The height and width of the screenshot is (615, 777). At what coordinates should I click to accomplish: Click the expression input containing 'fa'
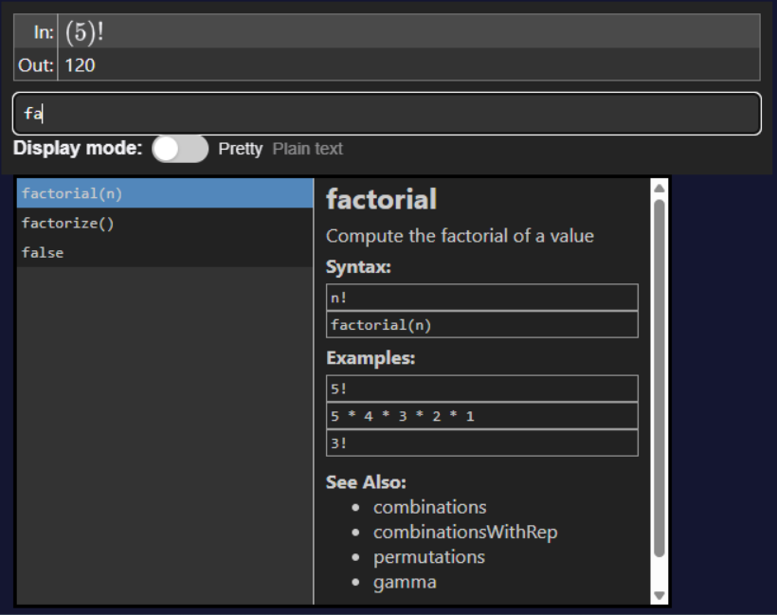tap(388, 112)
